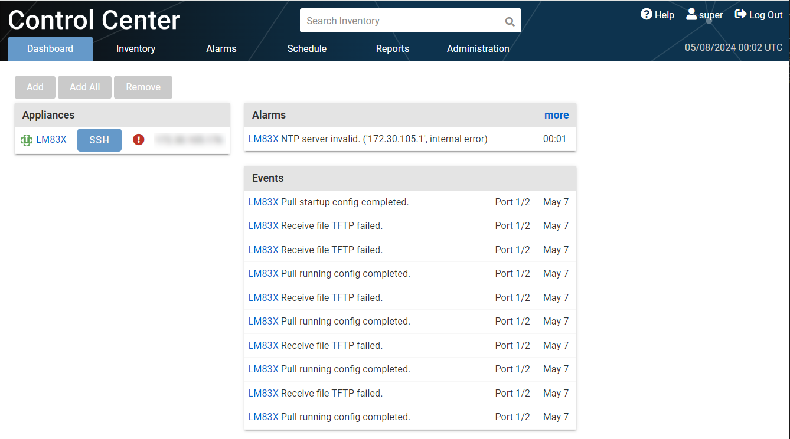Go to the Schedule tab
Viewport: 790px width, 439px height.
[306, 49]
